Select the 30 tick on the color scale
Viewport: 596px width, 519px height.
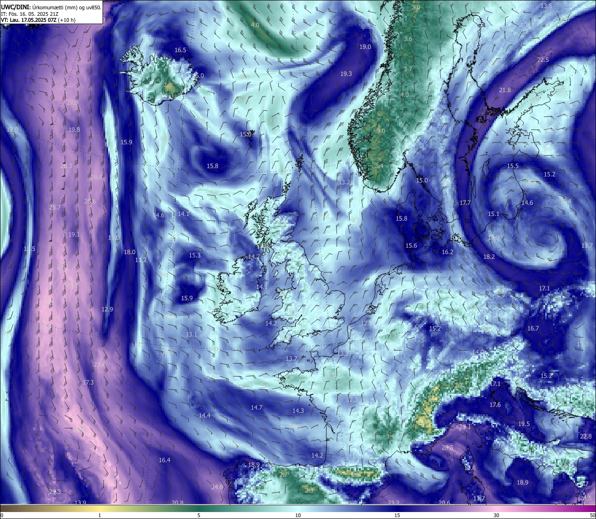click(x=496, y=515)
